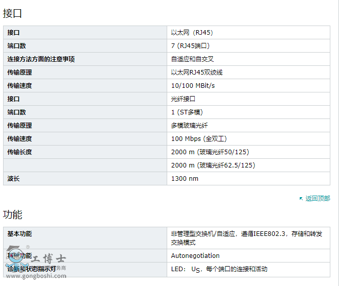The width and height of the screenshot is (339, 286).
Task: Select the Autonegotiation value cell
Action: pyautogui.click(x=195, y=256)
